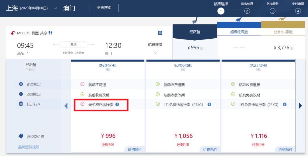Click 还剩1张 under the ¥ 1,116 fare
This screenshot has height=156, width=308.
coord(258,145)
